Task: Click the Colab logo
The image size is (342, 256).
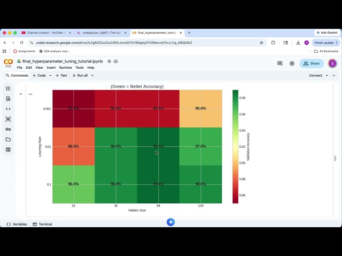Action: (9, 62)
